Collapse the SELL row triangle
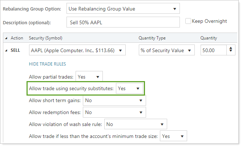The height and width of the screenshot is (147, 242). (x=6, y=51)
